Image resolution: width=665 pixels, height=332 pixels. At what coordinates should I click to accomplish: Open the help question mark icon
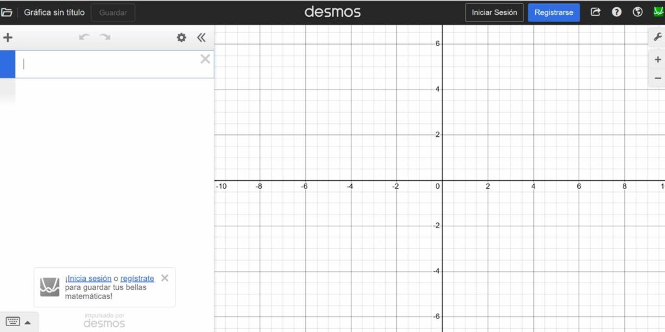[x=617, y=12]
